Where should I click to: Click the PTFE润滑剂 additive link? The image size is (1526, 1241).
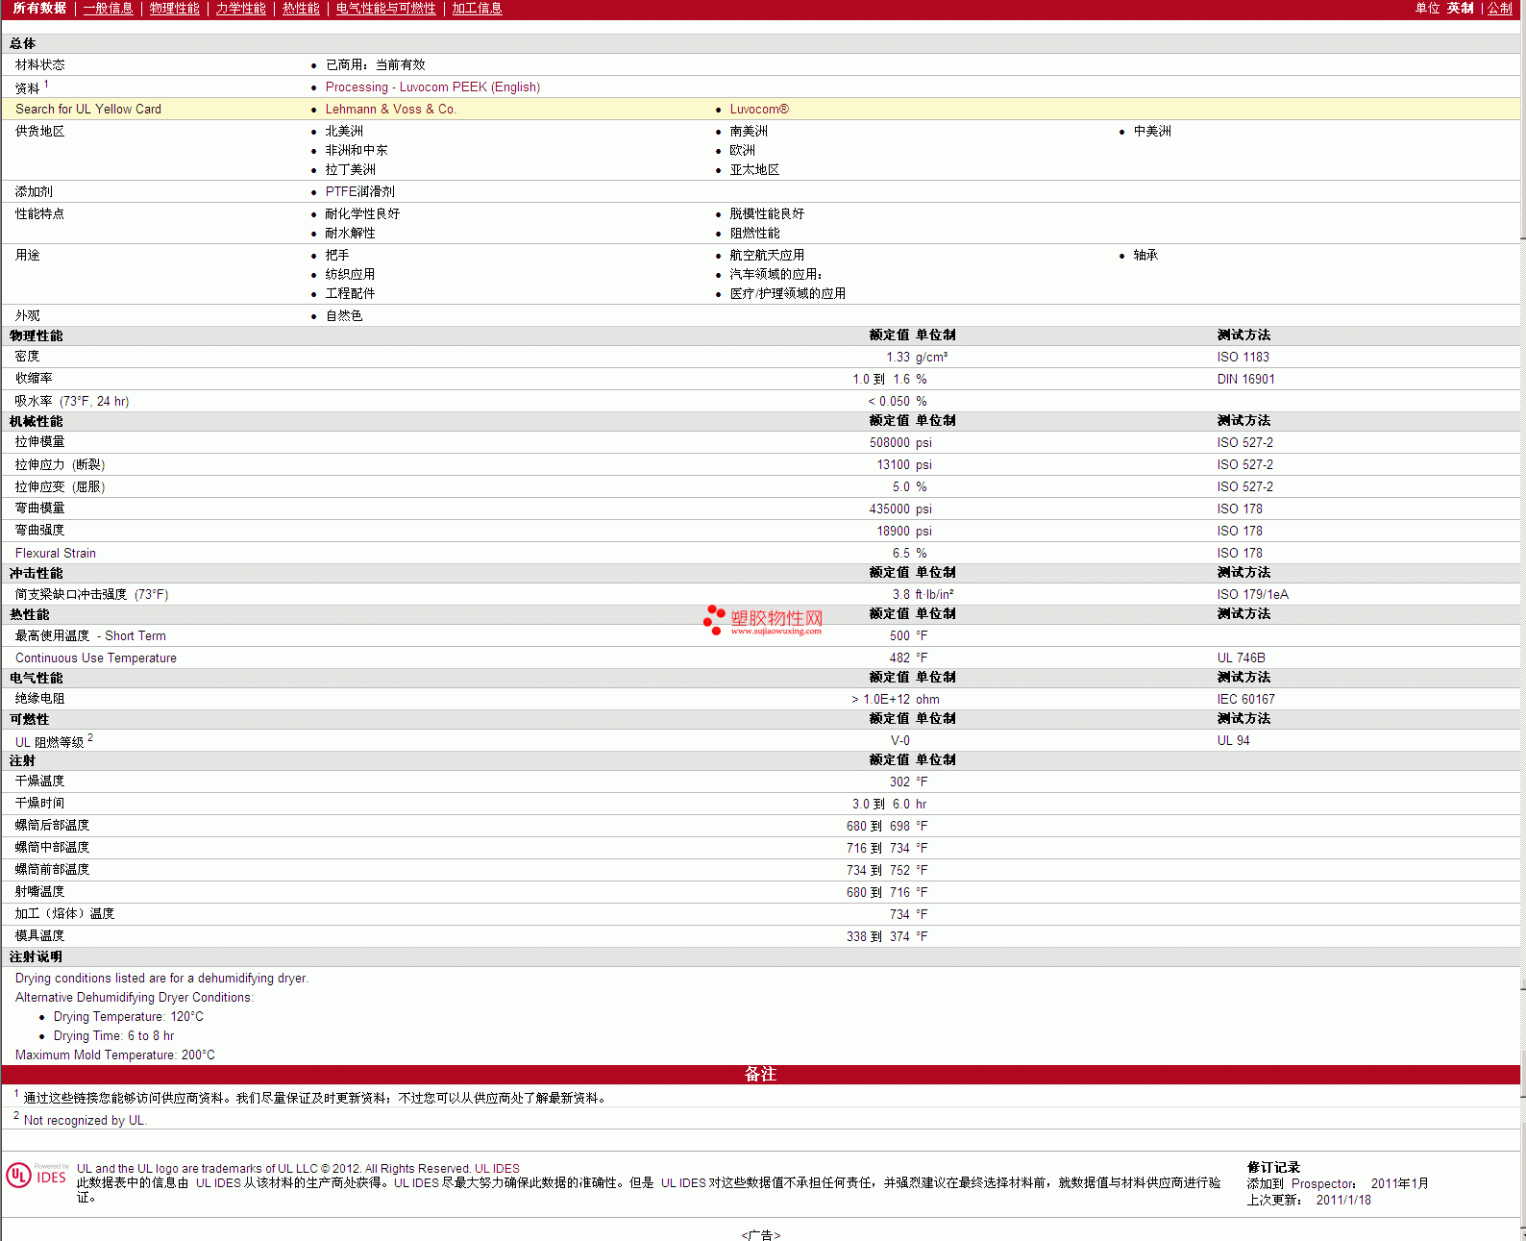[359, 192]
